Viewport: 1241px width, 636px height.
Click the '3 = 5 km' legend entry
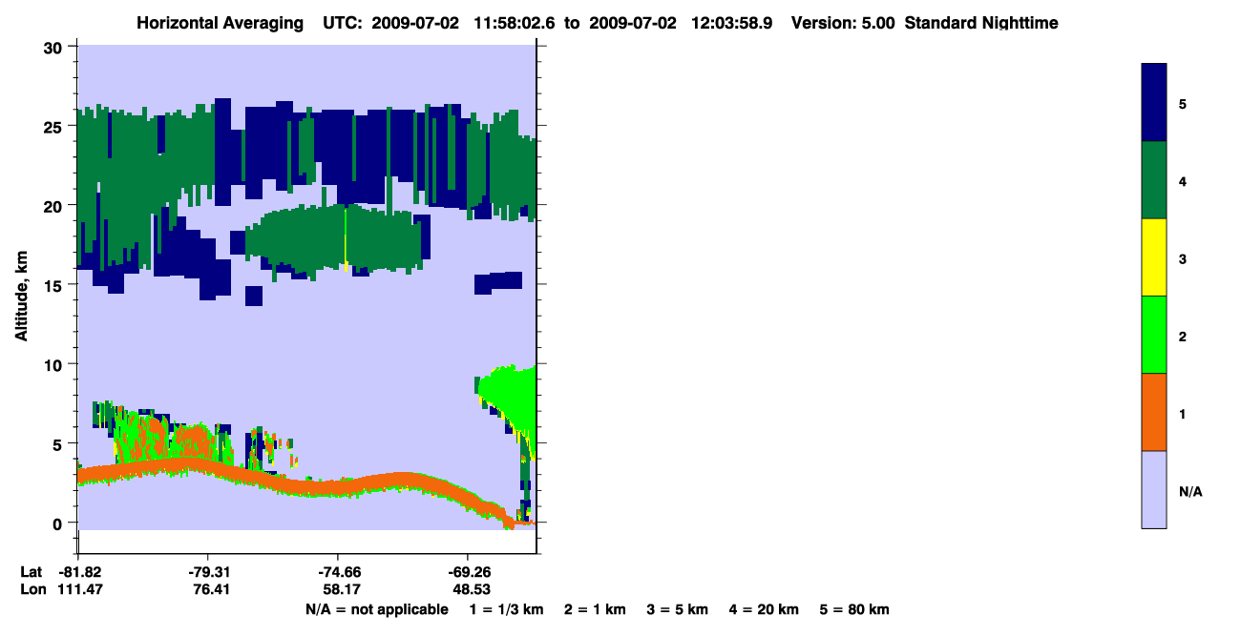tap(677, 609)
